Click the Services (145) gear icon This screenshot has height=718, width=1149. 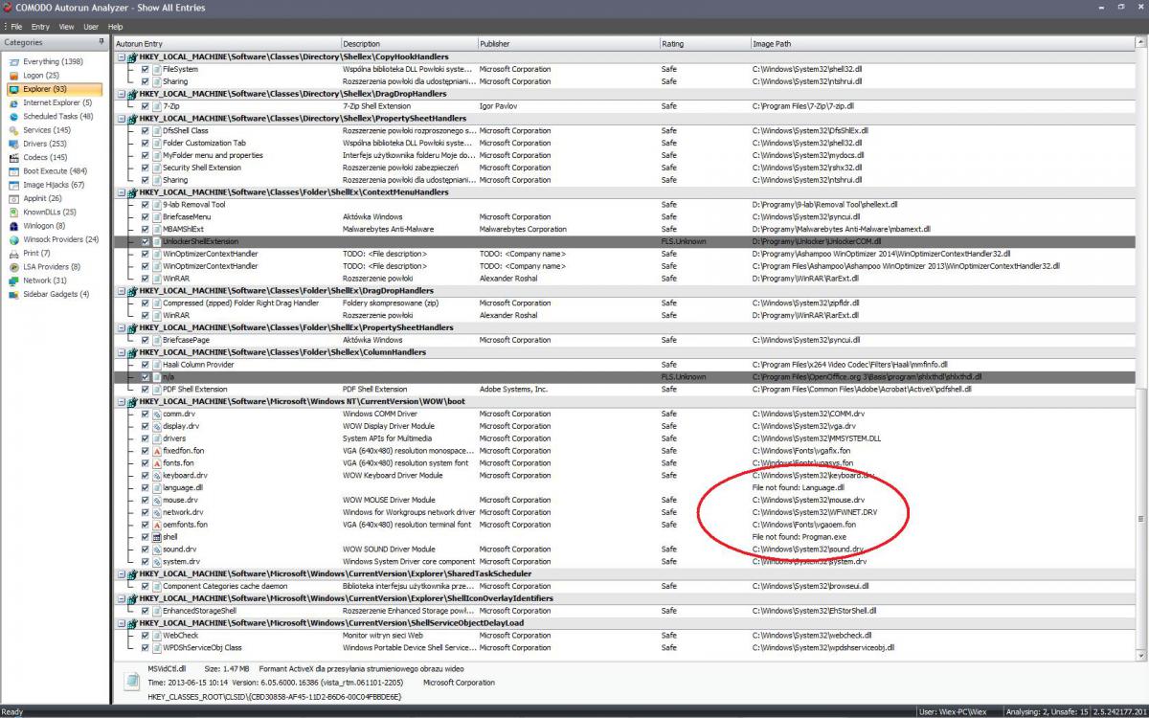tap(13, 130)
